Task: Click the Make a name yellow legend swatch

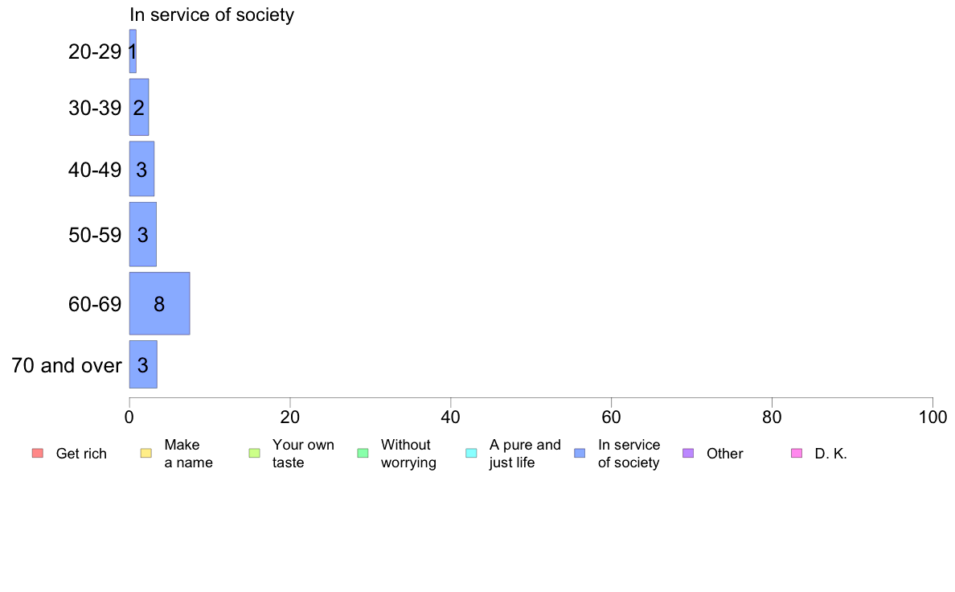Action: (146, 453)
